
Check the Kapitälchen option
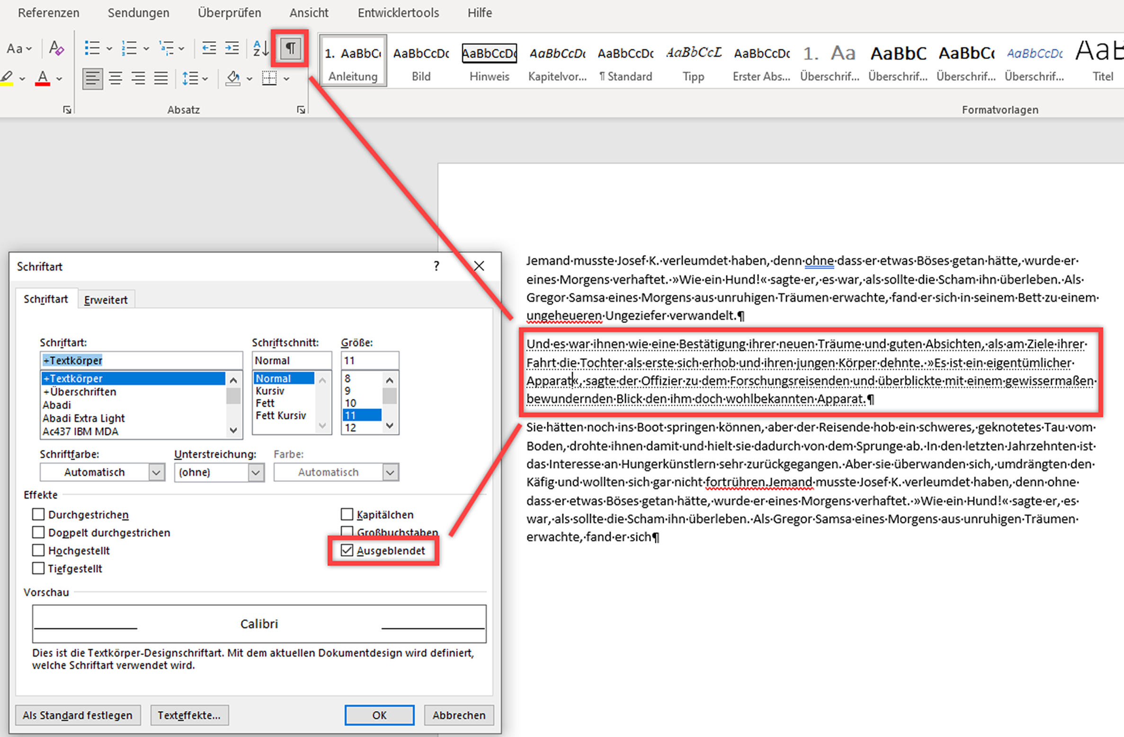tap(347, 514)
